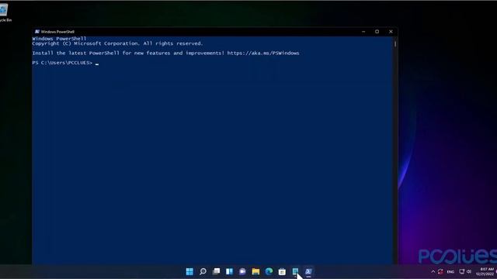Open the Windows Start menu
Screen dimensions: 497x279
[x=189, y=271]
